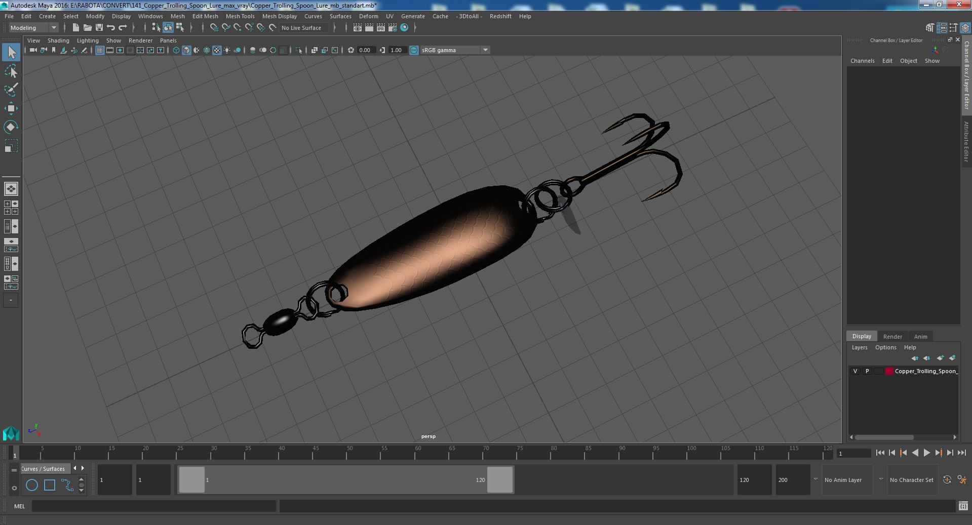Show Modeling Toolkit panel
Viewport: 972px width, 525px height.
[x=930, y=28]
